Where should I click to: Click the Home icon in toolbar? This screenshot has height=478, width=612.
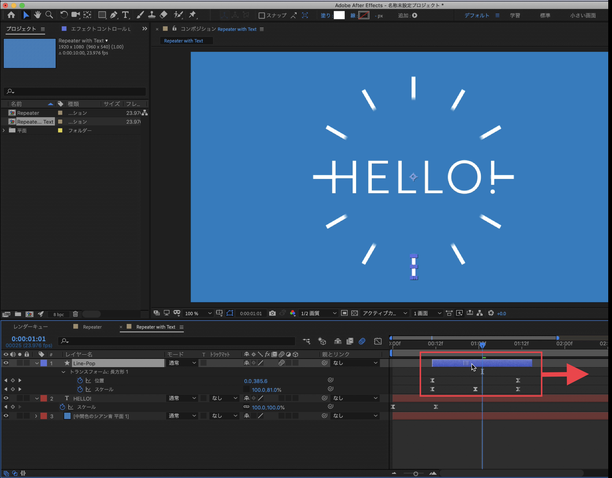(x=11, y=15)
